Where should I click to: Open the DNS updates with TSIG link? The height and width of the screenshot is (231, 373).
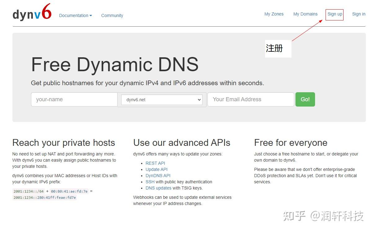(158, 188)
